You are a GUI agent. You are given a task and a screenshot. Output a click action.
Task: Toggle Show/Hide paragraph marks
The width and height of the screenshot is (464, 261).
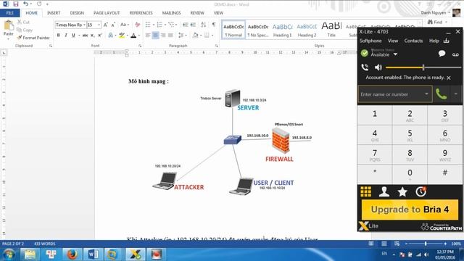point(214,25)
